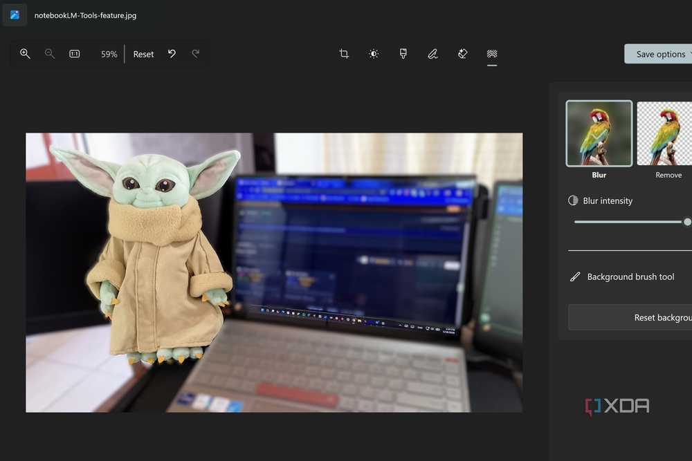Click the 59% zoom level value
The image size is (692, 461).
tap(109, 54)
